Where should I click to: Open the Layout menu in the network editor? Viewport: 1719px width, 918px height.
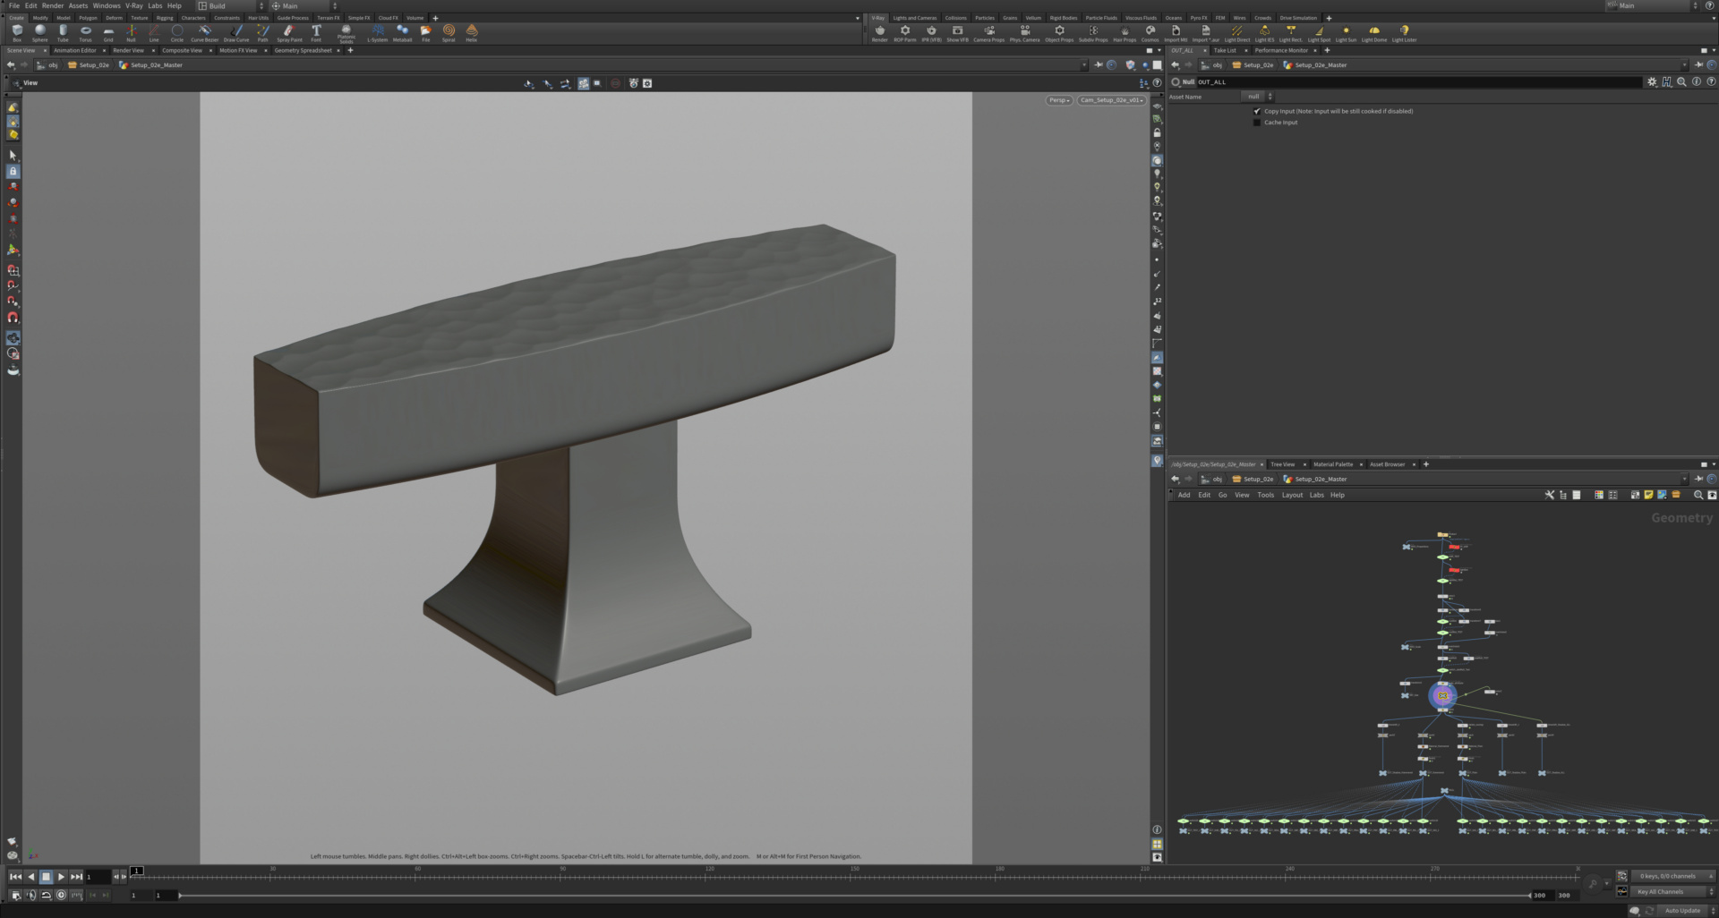(1292, 495)
